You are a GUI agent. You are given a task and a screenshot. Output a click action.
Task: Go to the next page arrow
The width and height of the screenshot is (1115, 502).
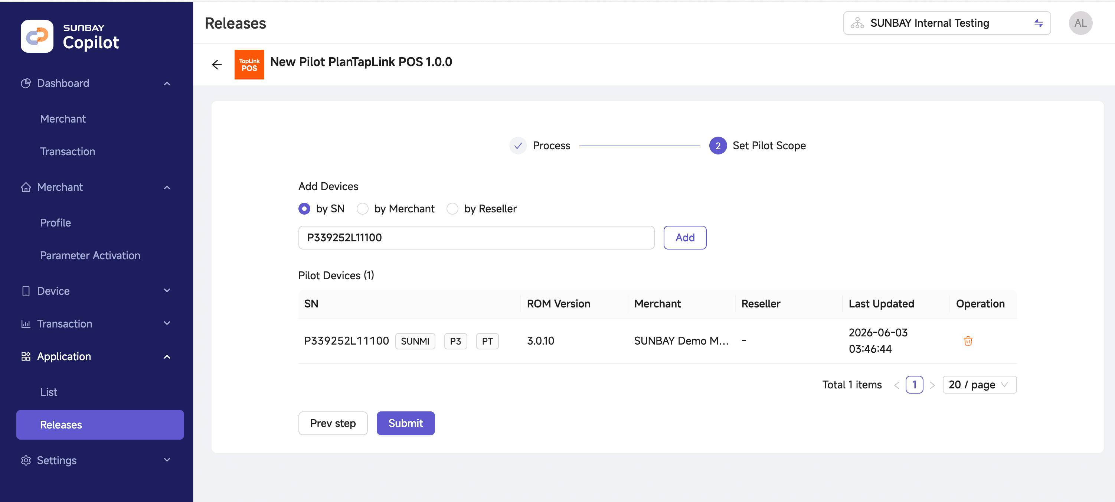932,385
